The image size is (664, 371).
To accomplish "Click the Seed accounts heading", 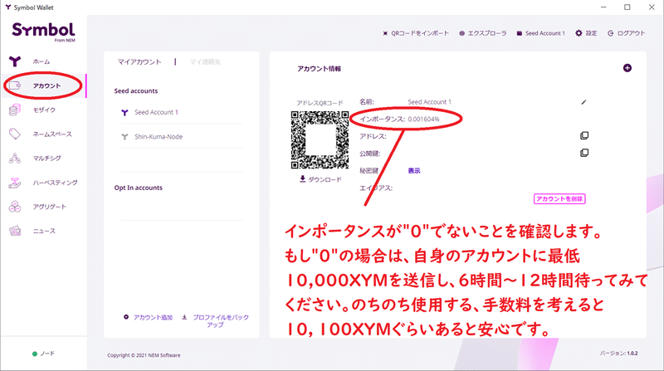I will 136,90.
